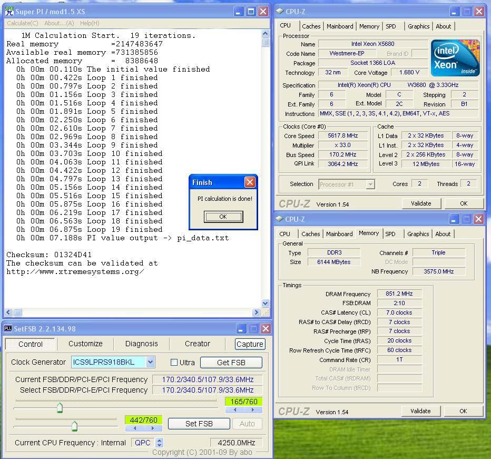This screenshot has height=459, width=491.
Task: Click the SetFSB PLL title bar icon
Action: (8, 328)
